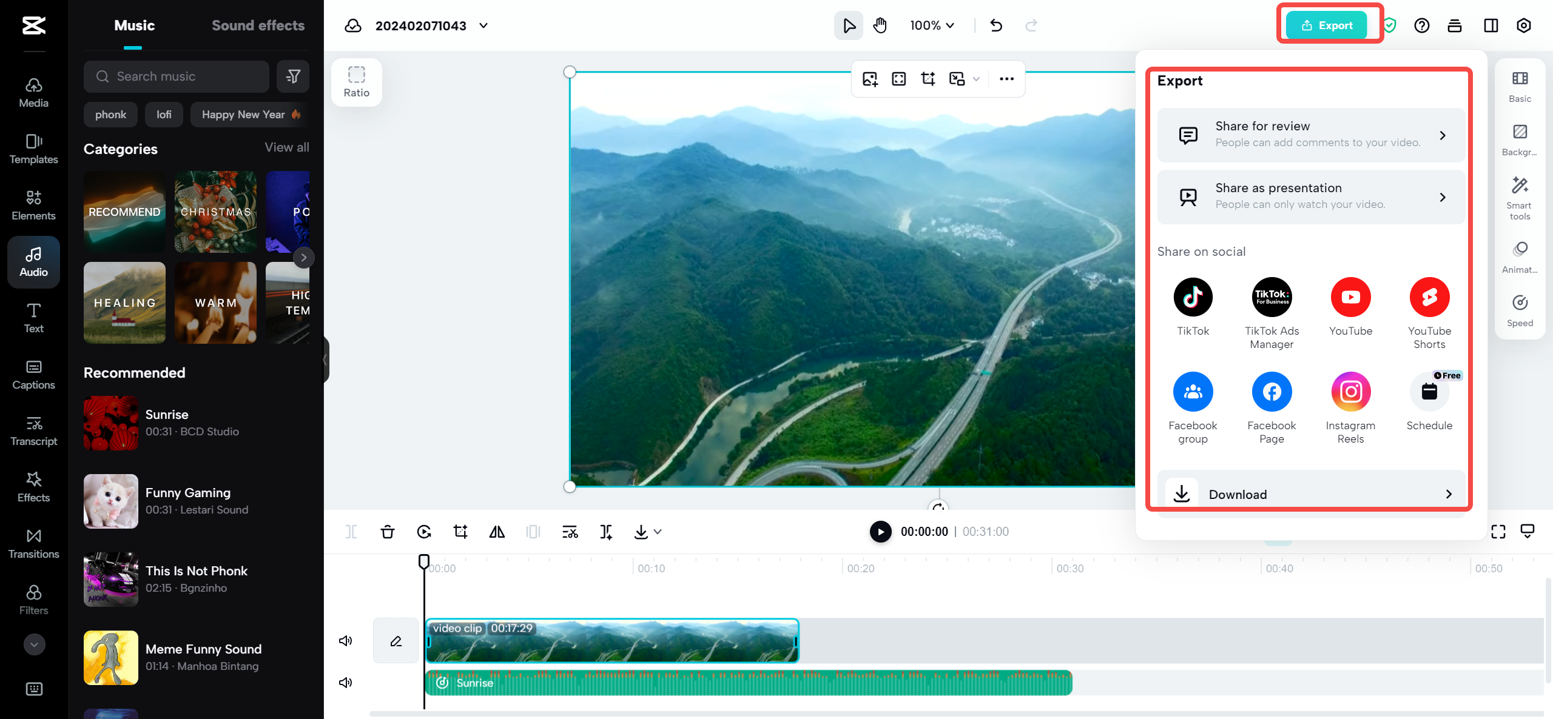Select the hand pan tool
1553x719 pixels.
click(880, 25)
